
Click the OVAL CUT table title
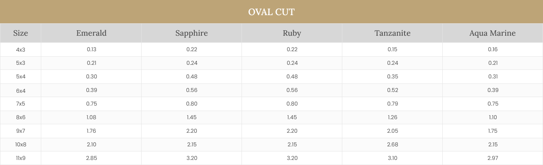(271, 12)
